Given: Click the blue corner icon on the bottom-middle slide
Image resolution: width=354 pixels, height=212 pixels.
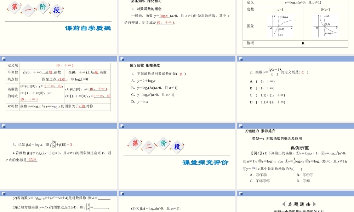Looking at the screenshot, I should click(122, 194).
